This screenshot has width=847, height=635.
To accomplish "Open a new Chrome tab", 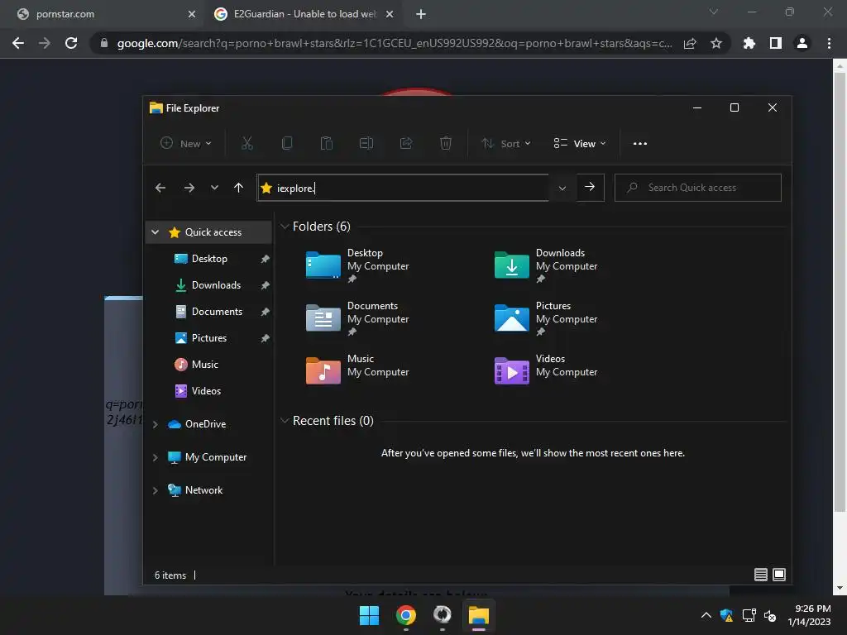I will pos(421,14).
